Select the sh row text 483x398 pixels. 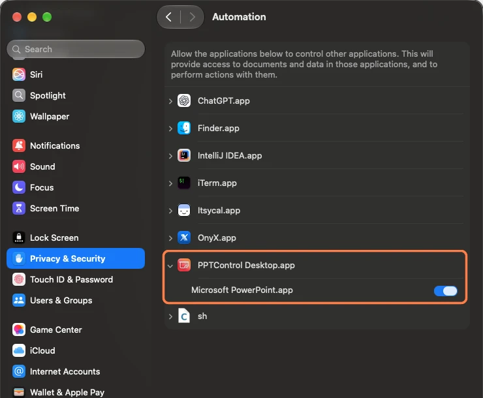pos(202,316)
